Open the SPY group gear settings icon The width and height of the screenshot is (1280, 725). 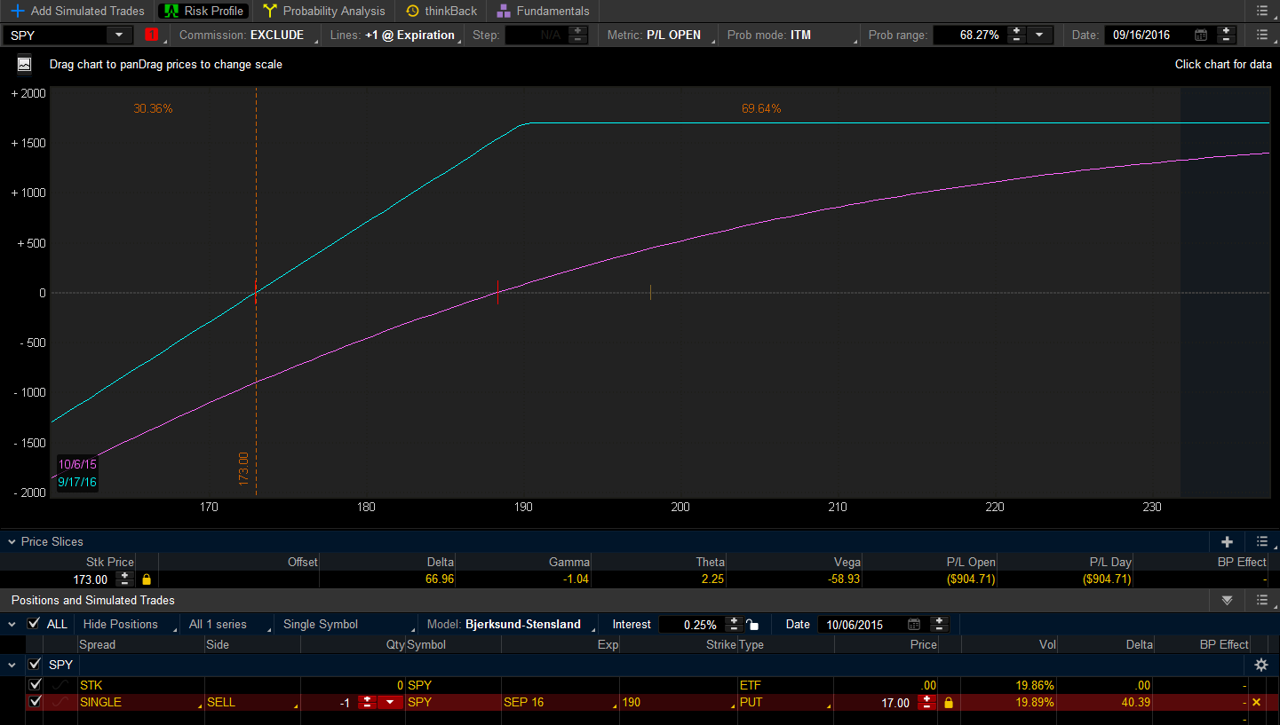point(1260,664)
